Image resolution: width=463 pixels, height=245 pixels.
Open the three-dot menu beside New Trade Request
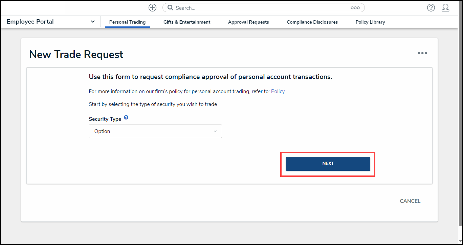click(422, 53)
